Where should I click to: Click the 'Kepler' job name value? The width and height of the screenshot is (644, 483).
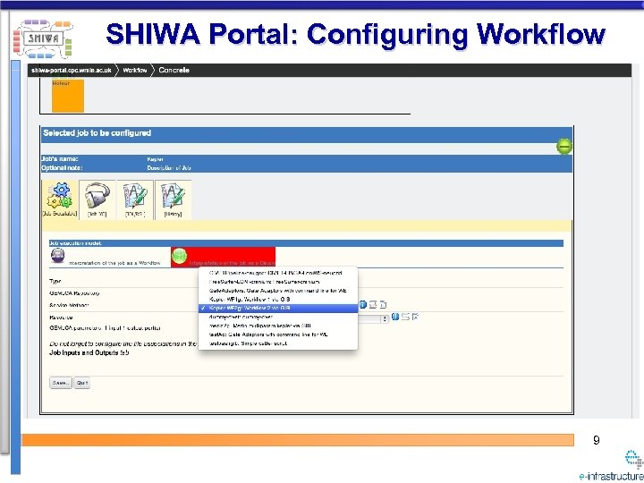click(x=156, y=159)
